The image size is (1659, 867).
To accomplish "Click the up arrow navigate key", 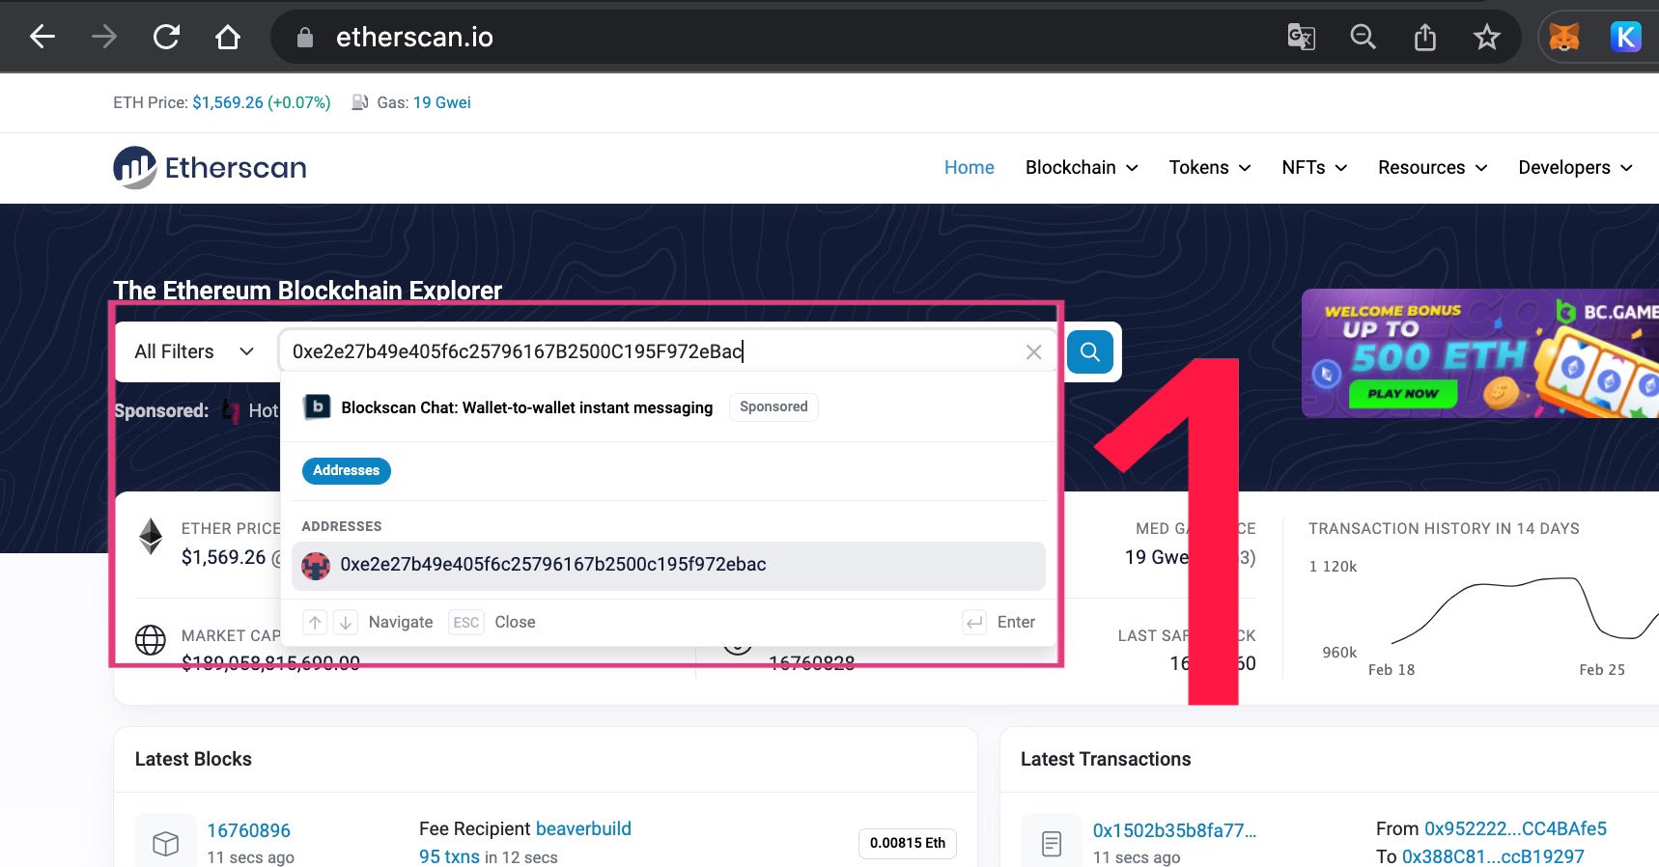I will tap(315, 623).
